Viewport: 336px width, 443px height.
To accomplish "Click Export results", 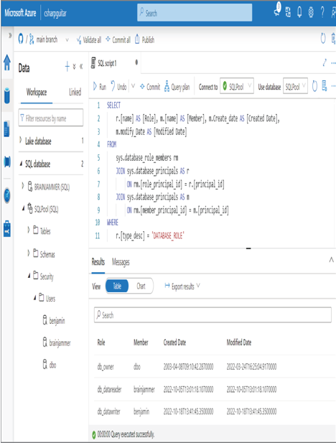I will tap(182, 286).
